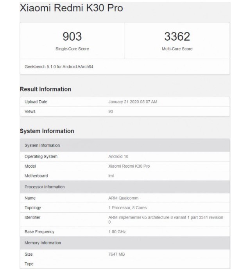Viewport: 249px width, 271px height.
Task: Click the Result Information heading
Action: pos(45,89)
